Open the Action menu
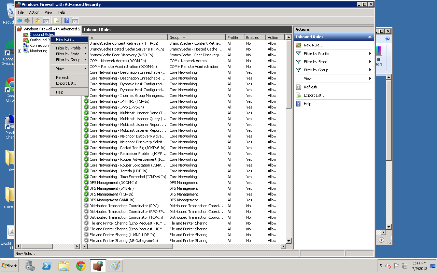437x273 pixels. (x=34, y=12)
